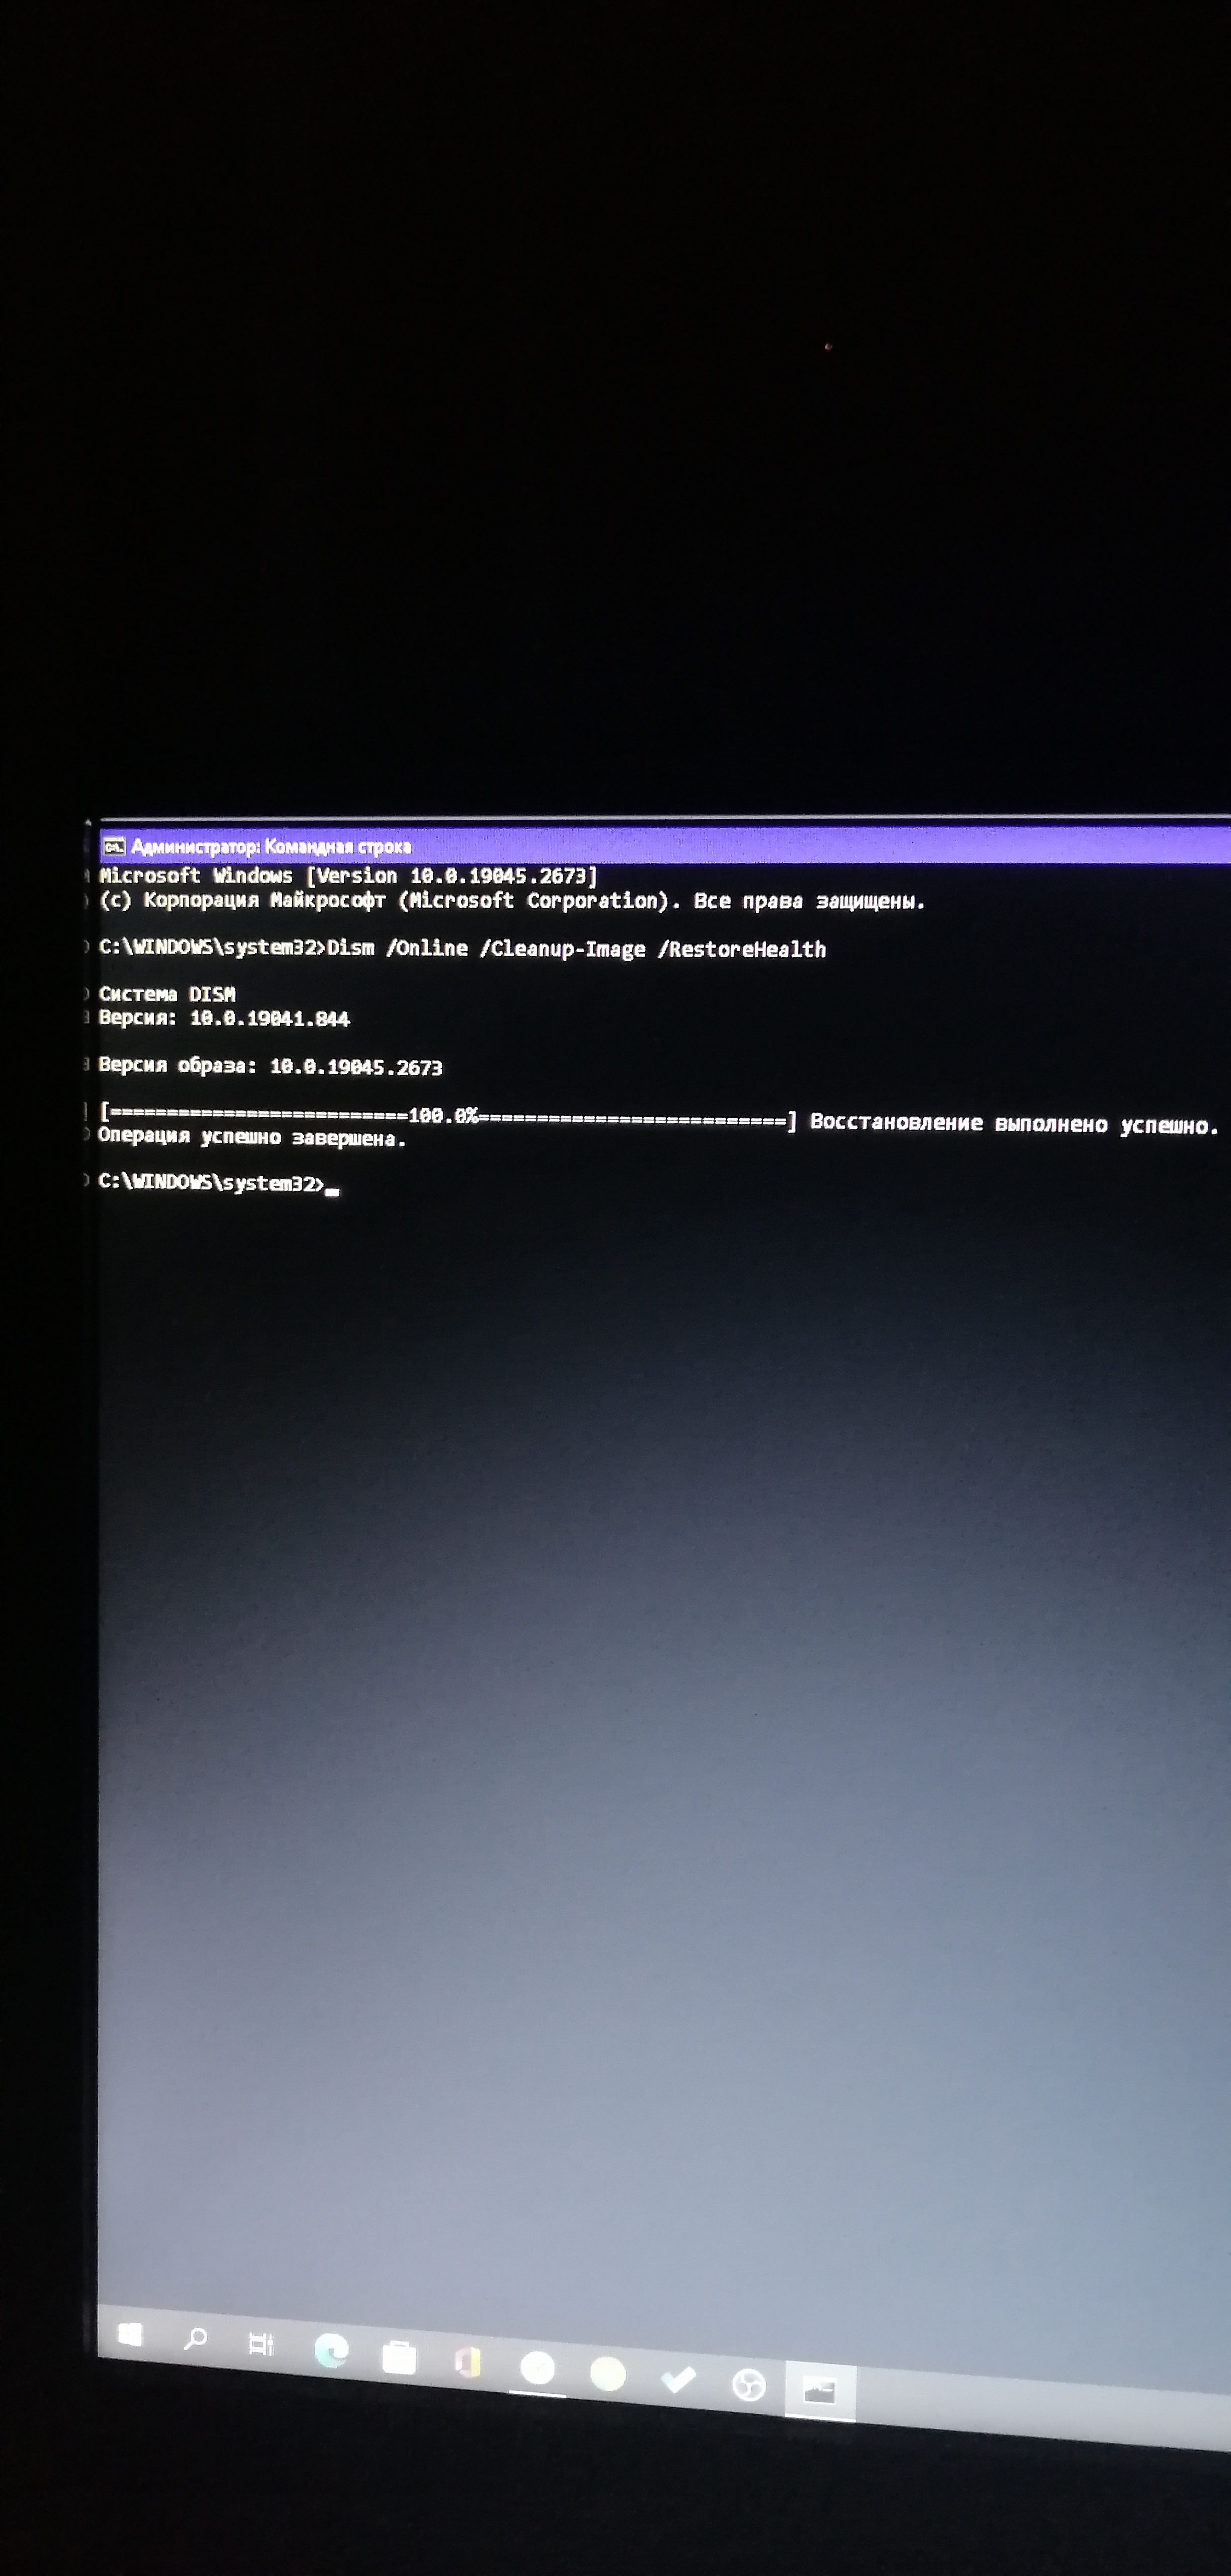The image size is (1231, 2576).
Task: Open the pale yellow circular taskbar app
Action: click(x=607, y=2374)
